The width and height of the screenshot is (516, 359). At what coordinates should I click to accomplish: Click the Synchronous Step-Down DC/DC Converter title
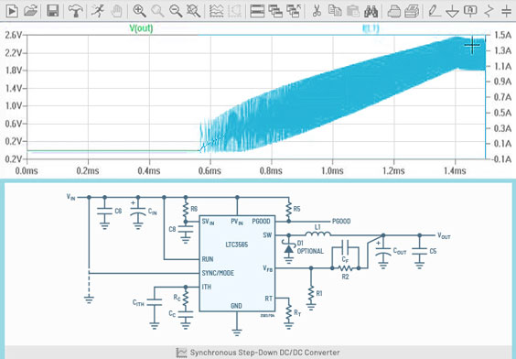264,353
